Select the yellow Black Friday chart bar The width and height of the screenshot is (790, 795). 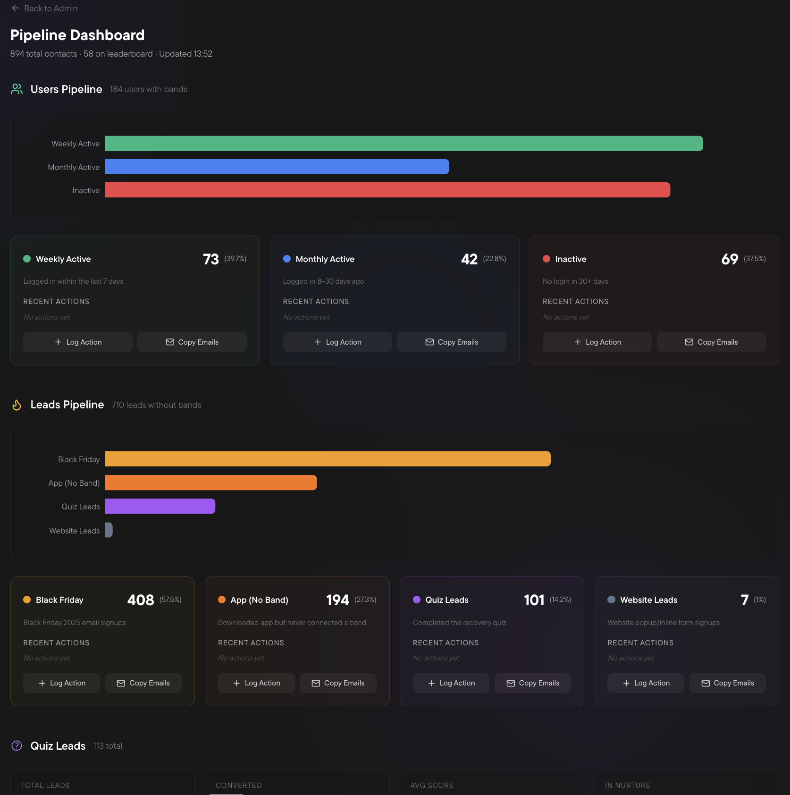click(x=328, y=459)
